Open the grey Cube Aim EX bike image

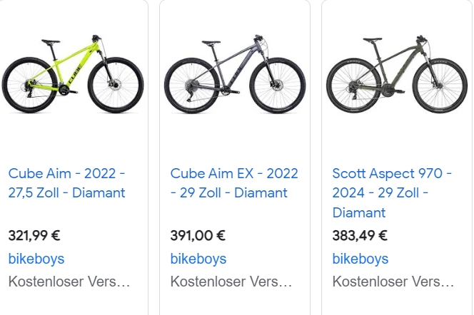point(235,74)
